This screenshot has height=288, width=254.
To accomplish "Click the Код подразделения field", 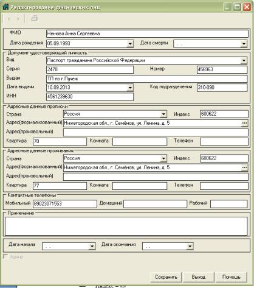I will pyautogui.click(x=222, y=88).
